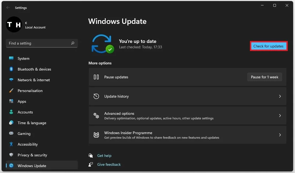The image size is (295, 173).
Task: Open Privacy & security label
Action: [x=32, y=155]
